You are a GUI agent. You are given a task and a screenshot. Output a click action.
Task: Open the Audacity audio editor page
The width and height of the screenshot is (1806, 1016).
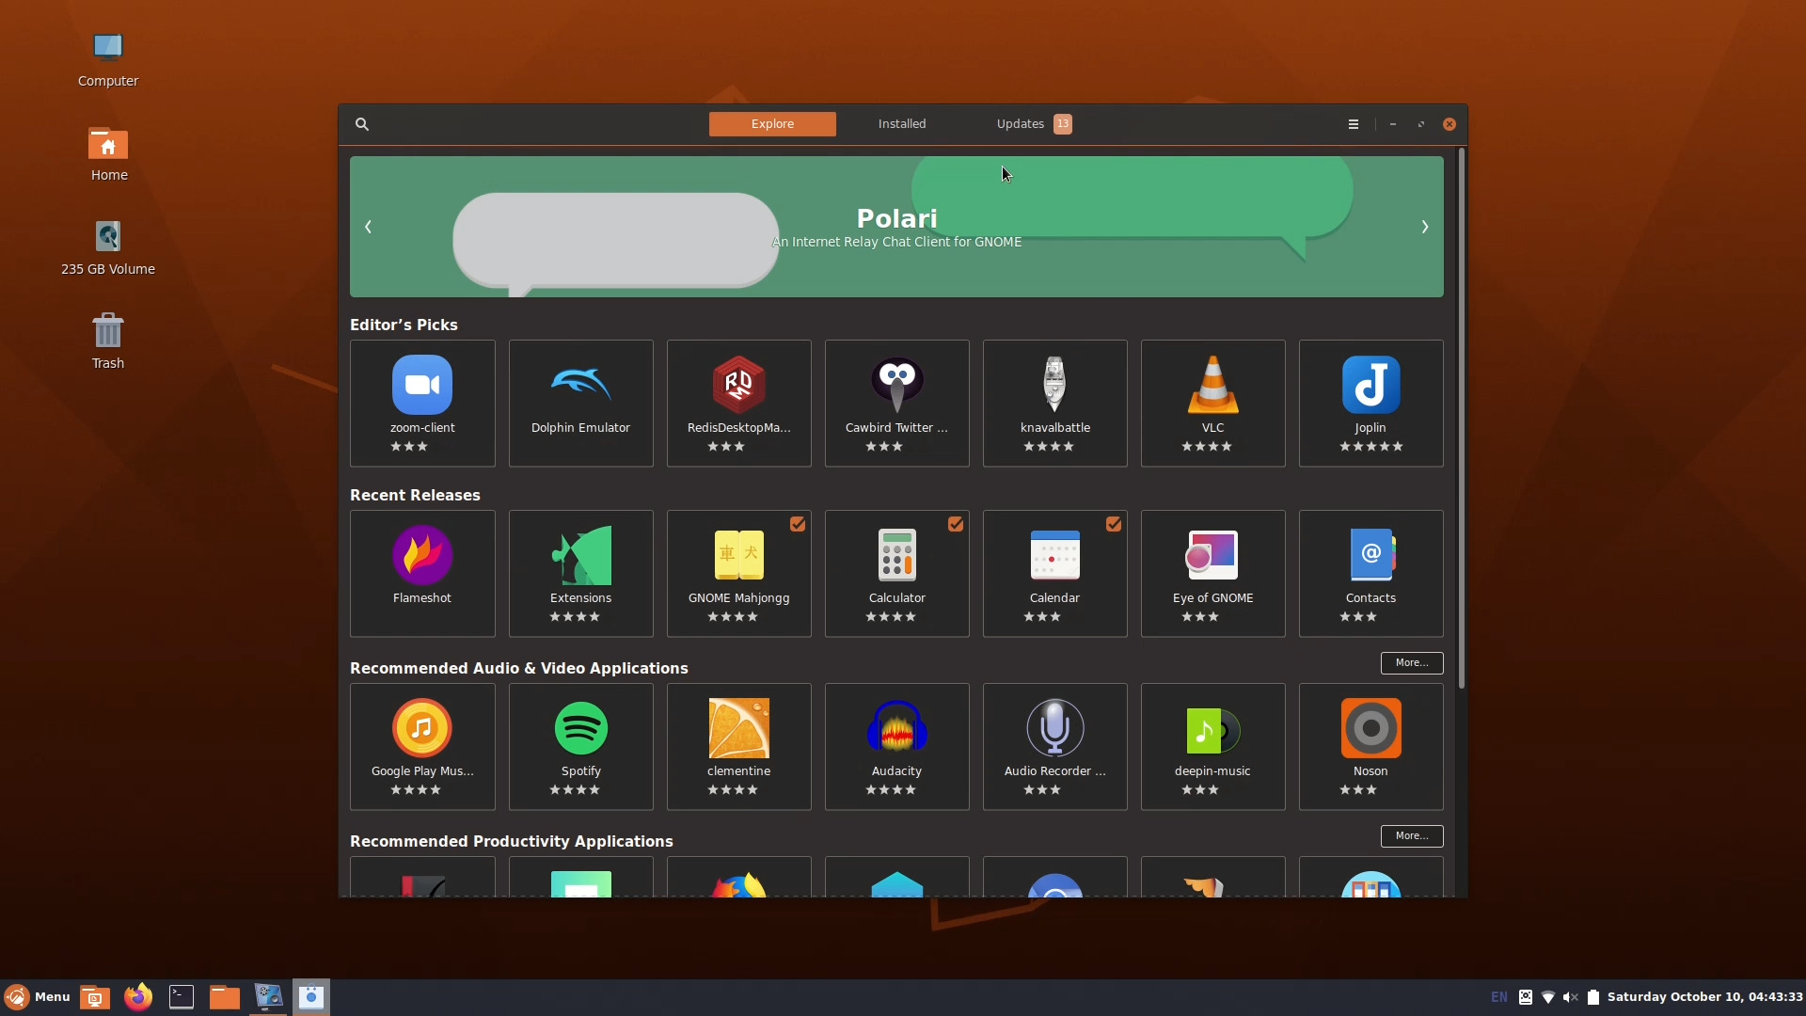pos(896,746)
